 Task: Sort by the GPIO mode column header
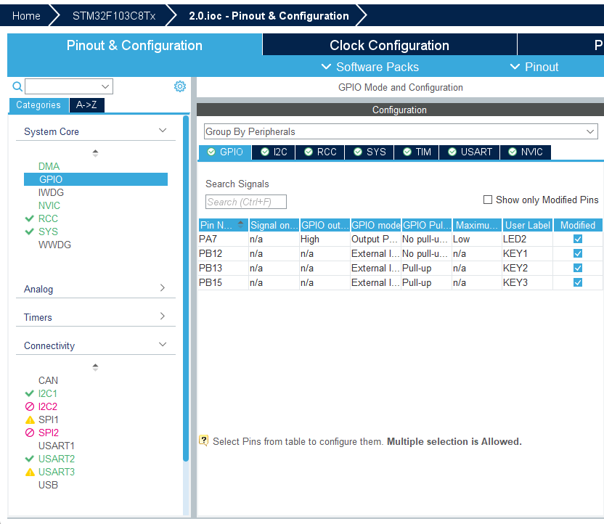375,225
